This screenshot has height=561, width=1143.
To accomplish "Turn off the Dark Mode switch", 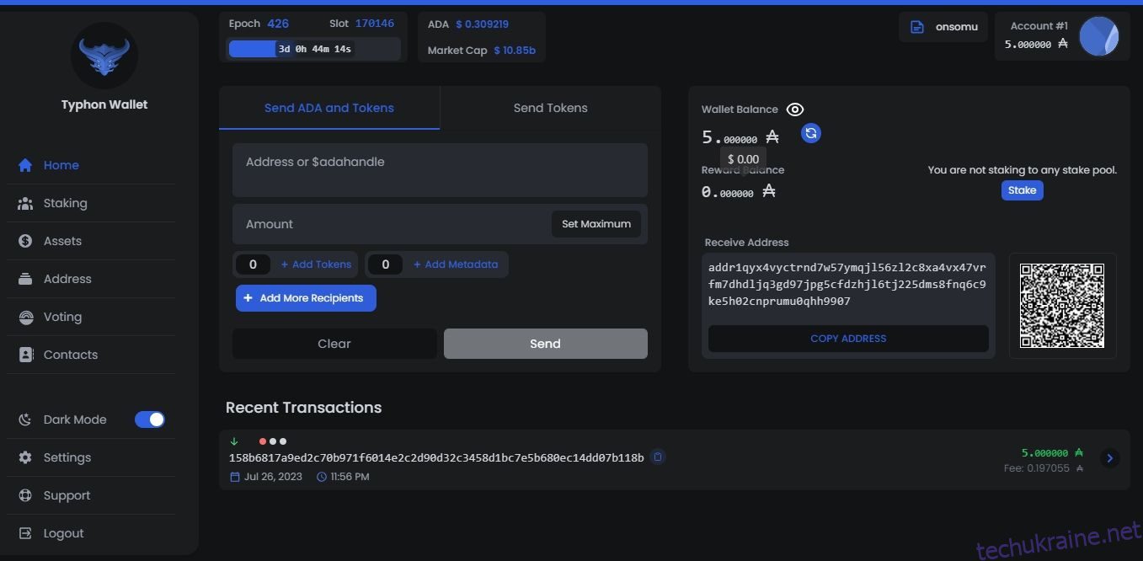I will click(150, 419).
